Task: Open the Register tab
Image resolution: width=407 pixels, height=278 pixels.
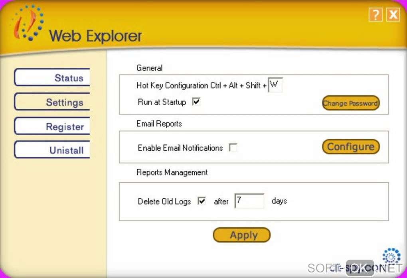Action: coord(52,126)
